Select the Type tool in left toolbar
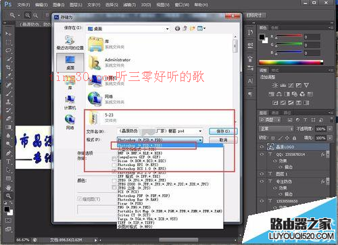Image resolution: width=338 pixels, height=245 pixels. pos(8,162)
